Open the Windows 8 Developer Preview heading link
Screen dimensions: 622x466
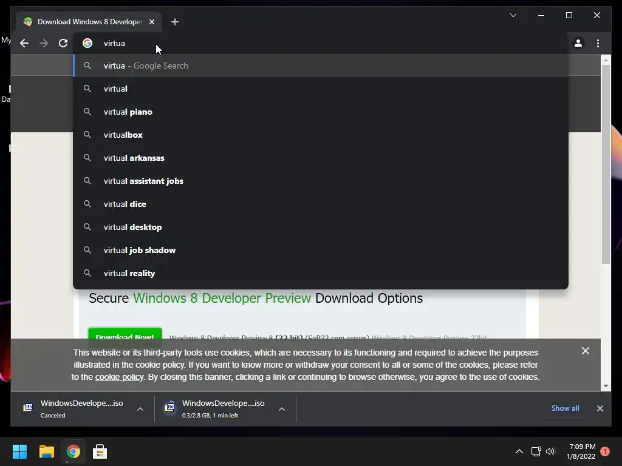point(222,298)
